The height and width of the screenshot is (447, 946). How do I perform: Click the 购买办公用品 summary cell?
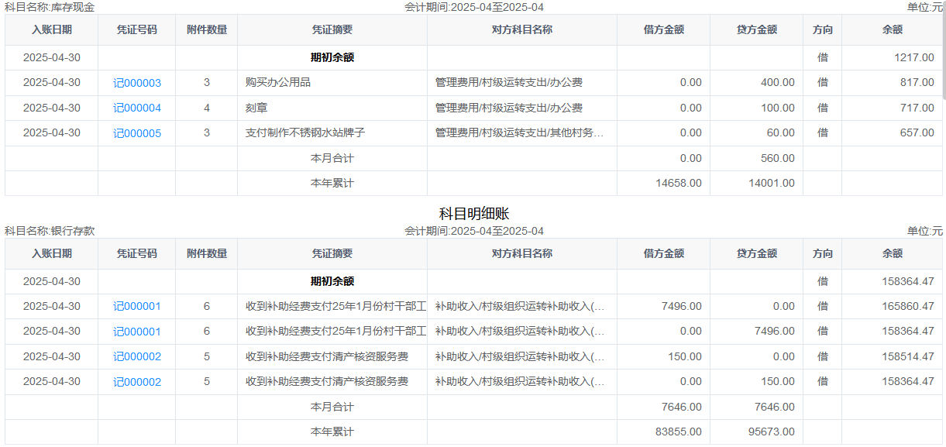[278, 83]
